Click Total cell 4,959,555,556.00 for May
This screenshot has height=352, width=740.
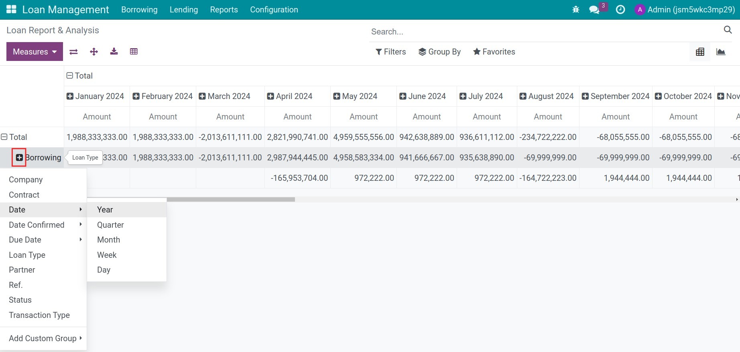[364, 137]
